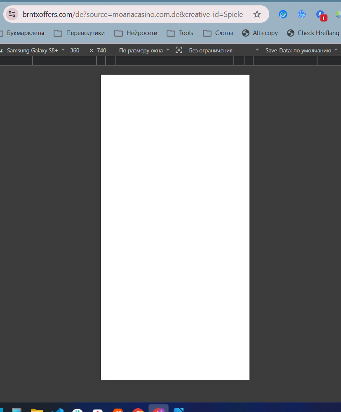341x412 pixels.
Task: Bookmark this page with the star icon
Action: pos(257,14)
